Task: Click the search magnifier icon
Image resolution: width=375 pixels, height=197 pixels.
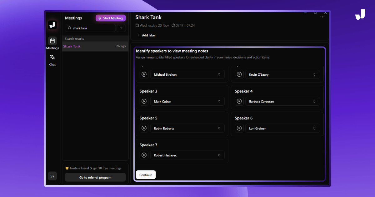Action: (69, 28)
